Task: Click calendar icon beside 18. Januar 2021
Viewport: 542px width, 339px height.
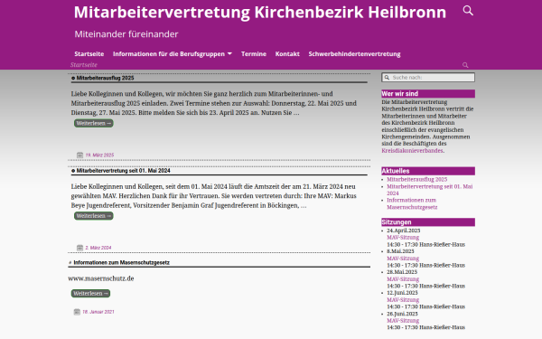Action: point(77,312)
